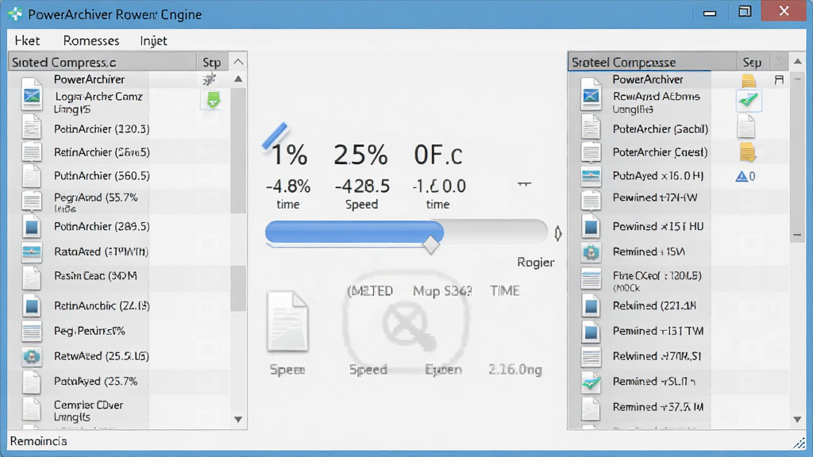Click the blue icon of Pewiined x15 f HU
Viewport: 813px width, 457px height.
[591, 226]
